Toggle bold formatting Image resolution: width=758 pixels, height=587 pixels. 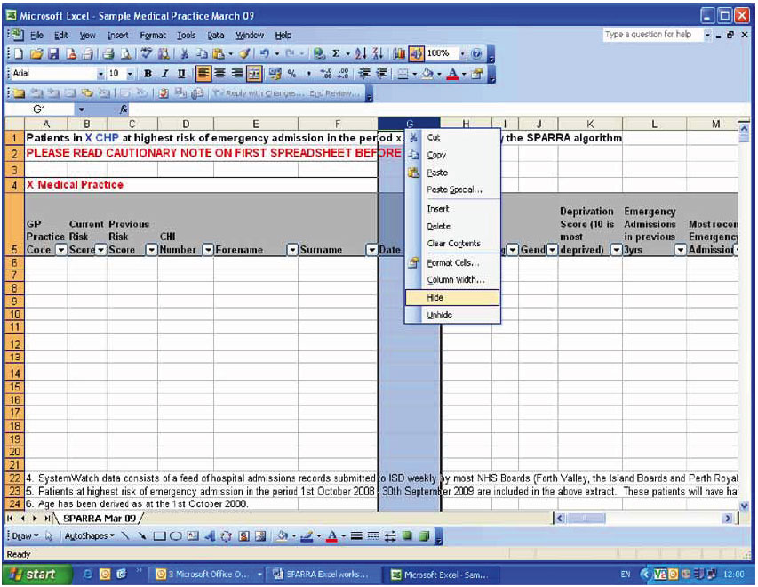click(148, 74)
